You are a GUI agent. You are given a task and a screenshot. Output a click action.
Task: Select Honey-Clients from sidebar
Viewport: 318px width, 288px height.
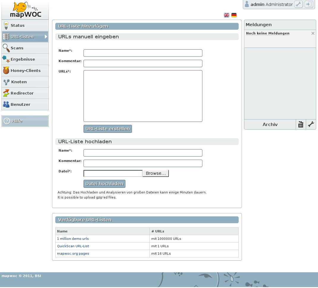click(25, 71)
